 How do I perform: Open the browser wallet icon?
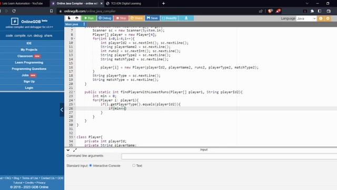[329, 11]
